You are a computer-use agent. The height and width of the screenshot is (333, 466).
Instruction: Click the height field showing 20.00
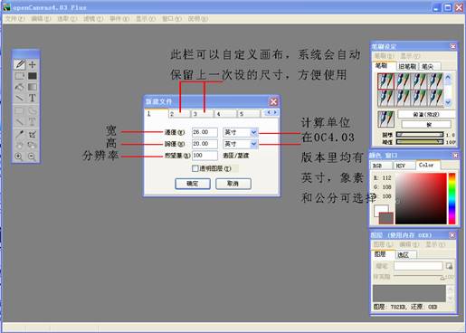click(204, 144)
